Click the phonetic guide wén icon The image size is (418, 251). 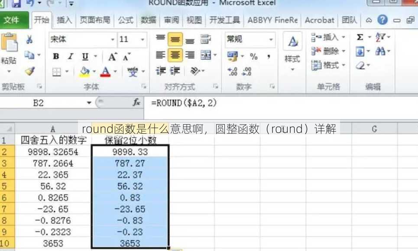133,71
